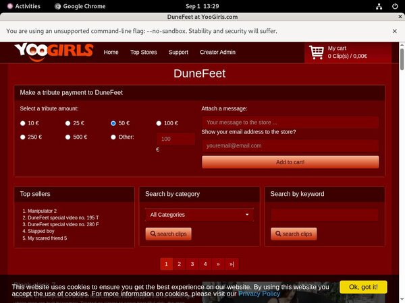Go to the Support page
The image size is (405, 303).
tap(178, 52)
